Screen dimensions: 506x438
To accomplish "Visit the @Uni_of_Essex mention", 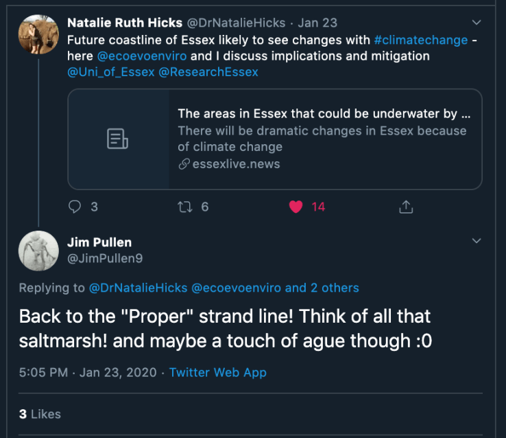I will tap(110, 71).
